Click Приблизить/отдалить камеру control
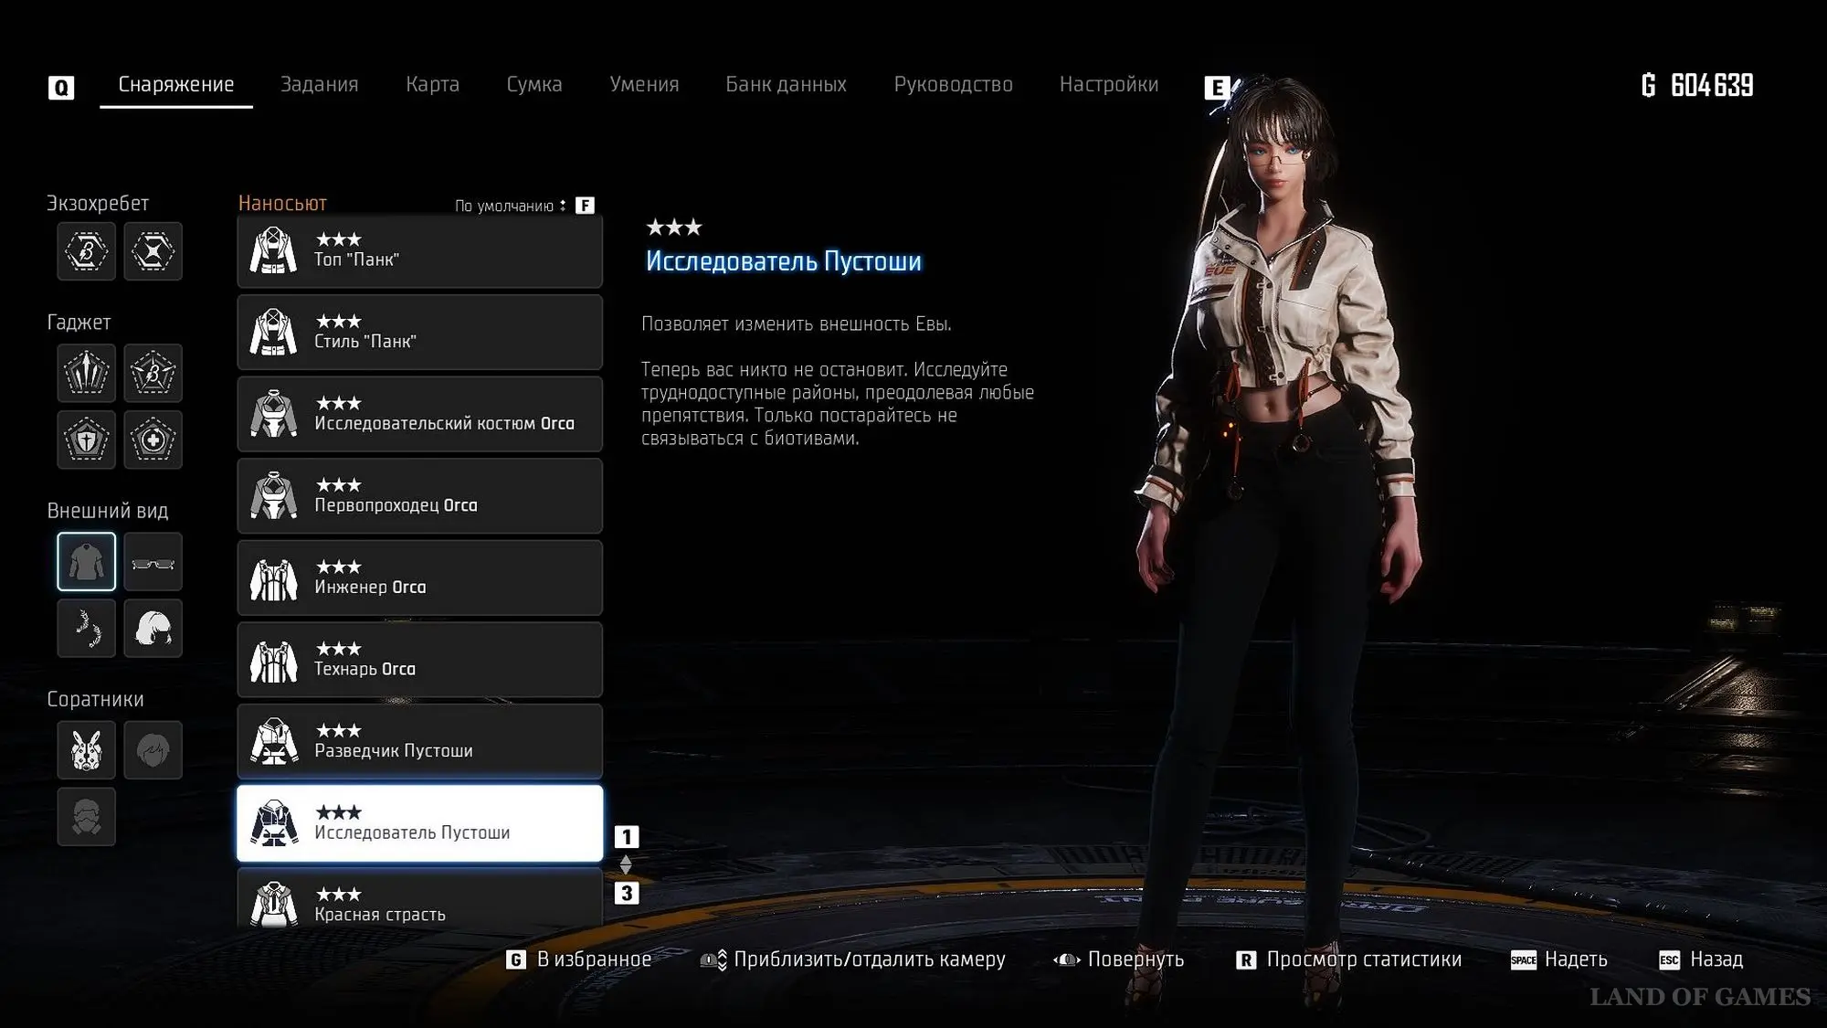 [870, 959]
